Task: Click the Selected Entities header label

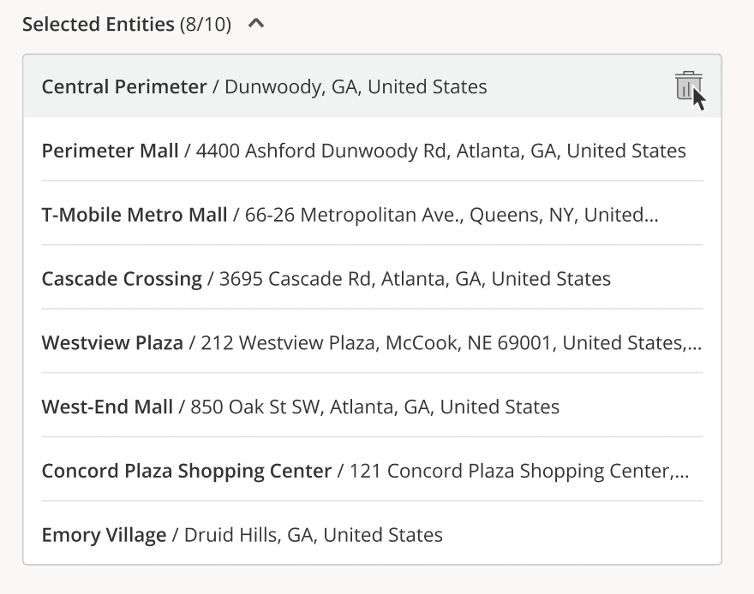Action: (x=98, y=24)
